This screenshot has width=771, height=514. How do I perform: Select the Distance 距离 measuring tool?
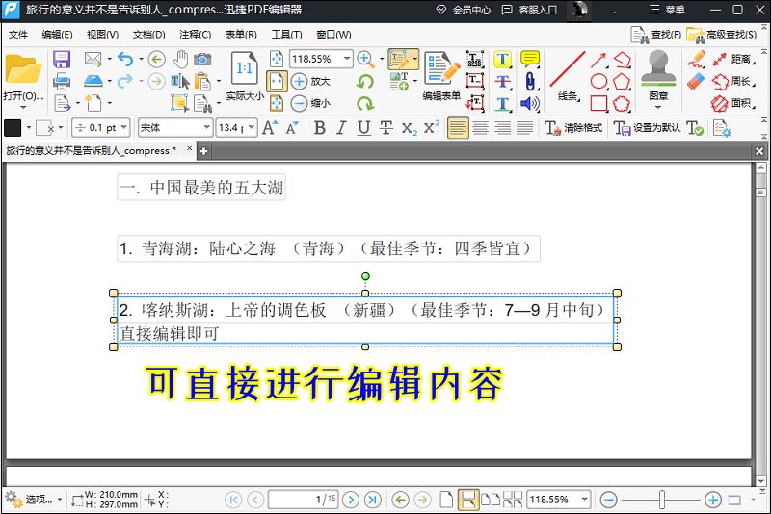coord(733,60)
